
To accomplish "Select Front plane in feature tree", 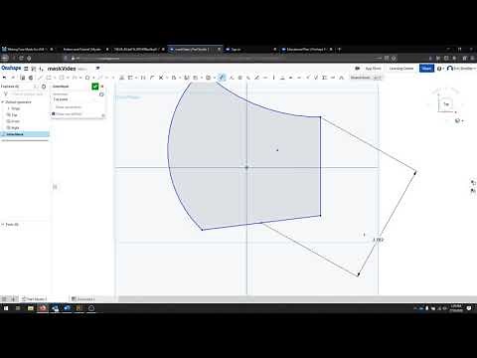I will point(15,121).
